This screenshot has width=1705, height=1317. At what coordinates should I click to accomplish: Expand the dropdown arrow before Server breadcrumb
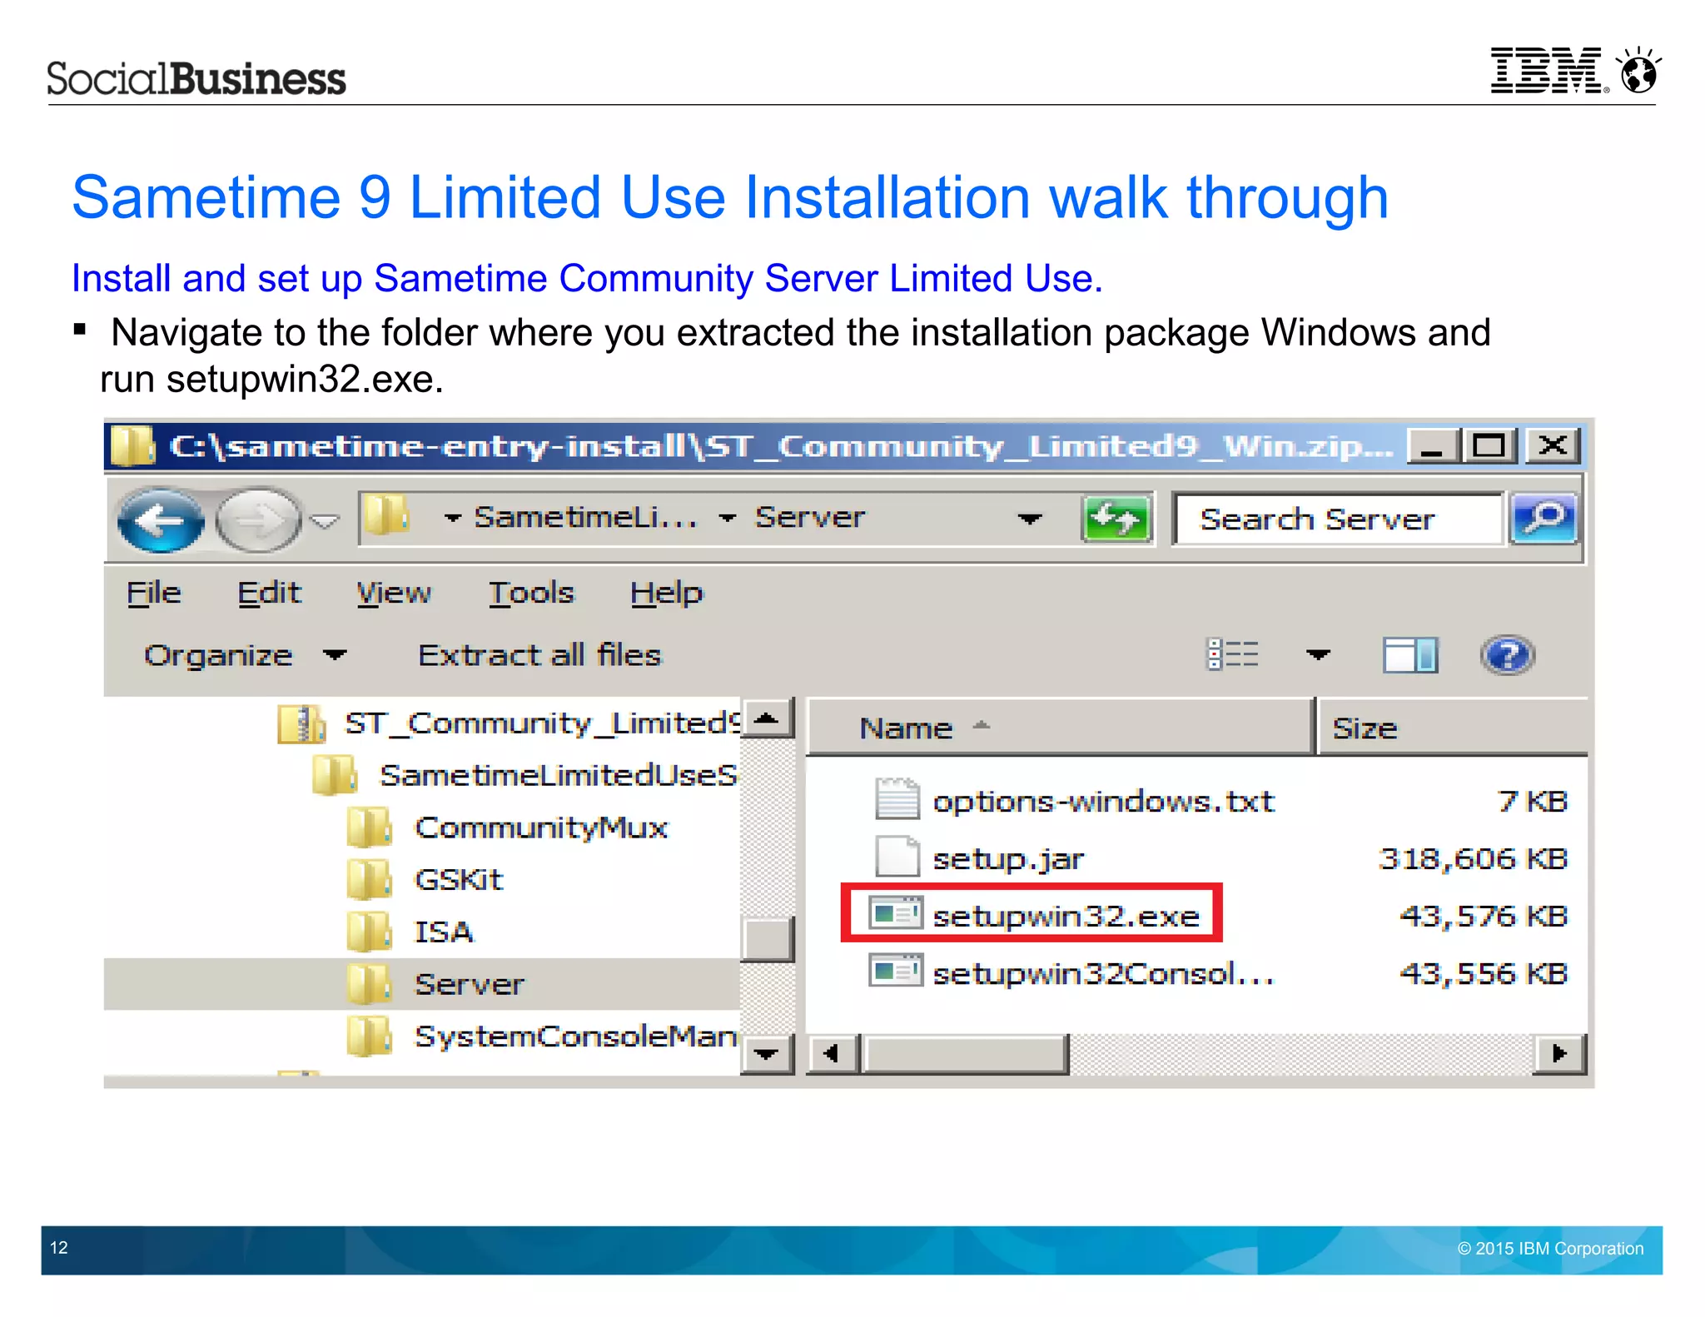[727, 518]
